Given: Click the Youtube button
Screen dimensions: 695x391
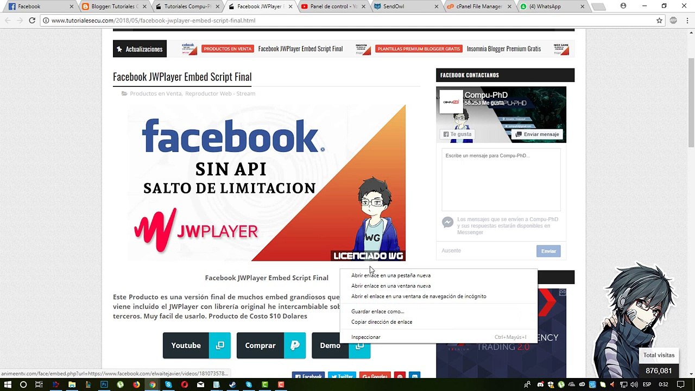Looking at the screenshot, I should pyautogui.click(x=197, y=345).
